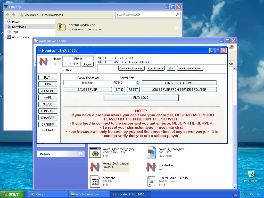264x198 pixels.
Task: Switch to the MAPS tab
Action: pos(48,98)
